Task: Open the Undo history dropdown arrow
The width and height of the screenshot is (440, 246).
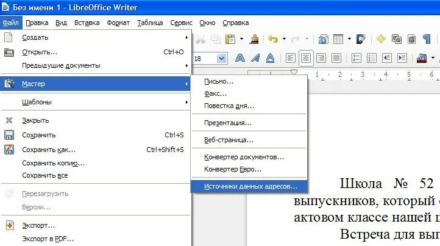Action: [x=284, y=39]
